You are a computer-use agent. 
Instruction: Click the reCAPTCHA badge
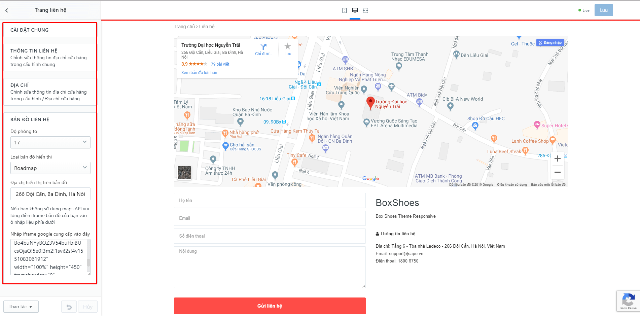tap(628, 301)
